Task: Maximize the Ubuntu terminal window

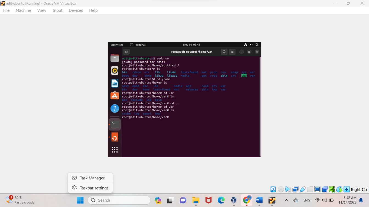Action: 249,52
